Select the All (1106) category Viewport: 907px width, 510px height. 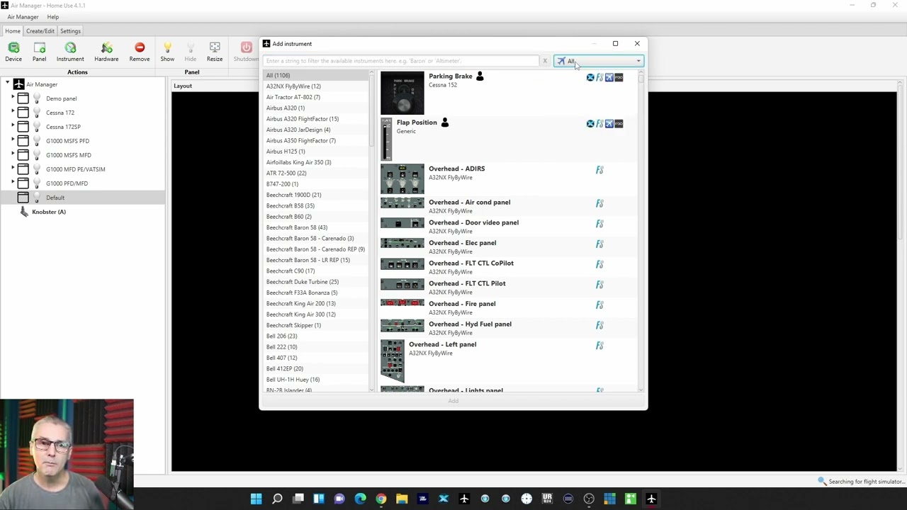coord(315,75)
